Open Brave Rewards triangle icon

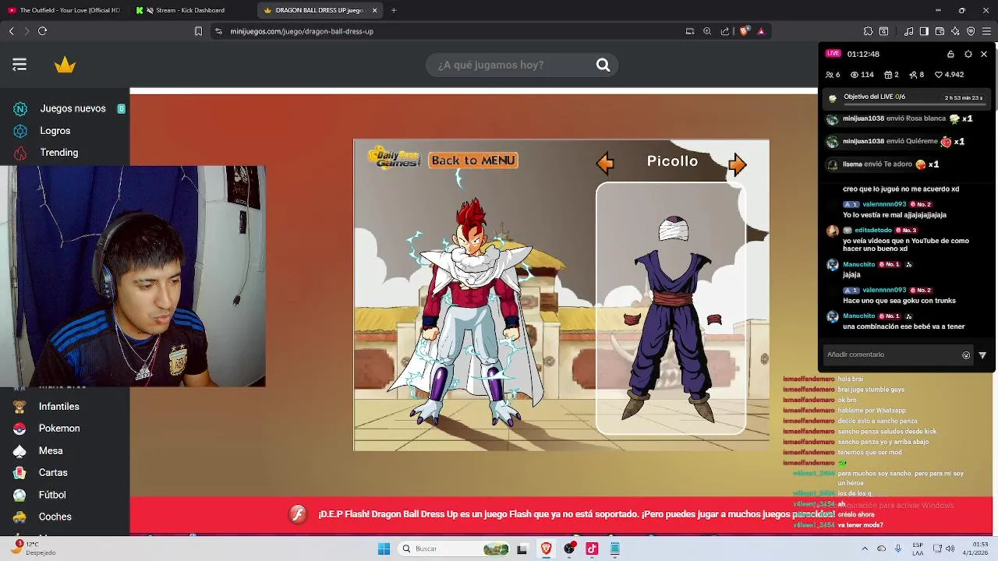[x=761, y=31]
